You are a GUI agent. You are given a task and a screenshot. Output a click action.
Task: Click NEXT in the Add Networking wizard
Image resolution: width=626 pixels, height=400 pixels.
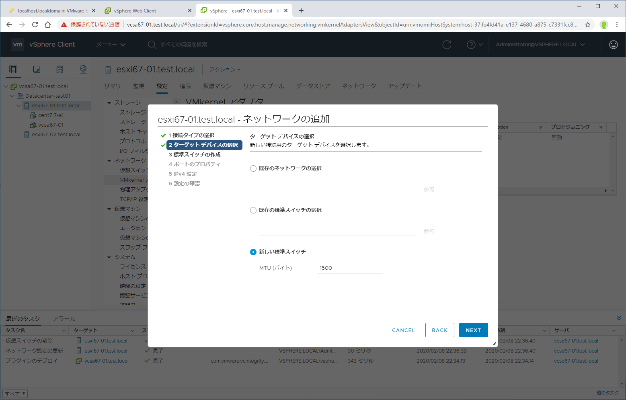click(x=474, y=330)
